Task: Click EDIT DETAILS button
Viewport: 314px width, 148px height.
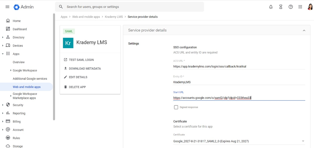Action: pos(75,77)
